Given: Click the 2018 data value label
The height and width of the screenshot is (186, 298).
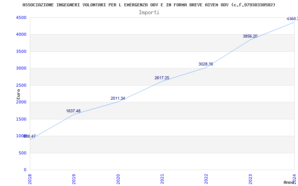Looking at the screenshot, I should point(30,136).
